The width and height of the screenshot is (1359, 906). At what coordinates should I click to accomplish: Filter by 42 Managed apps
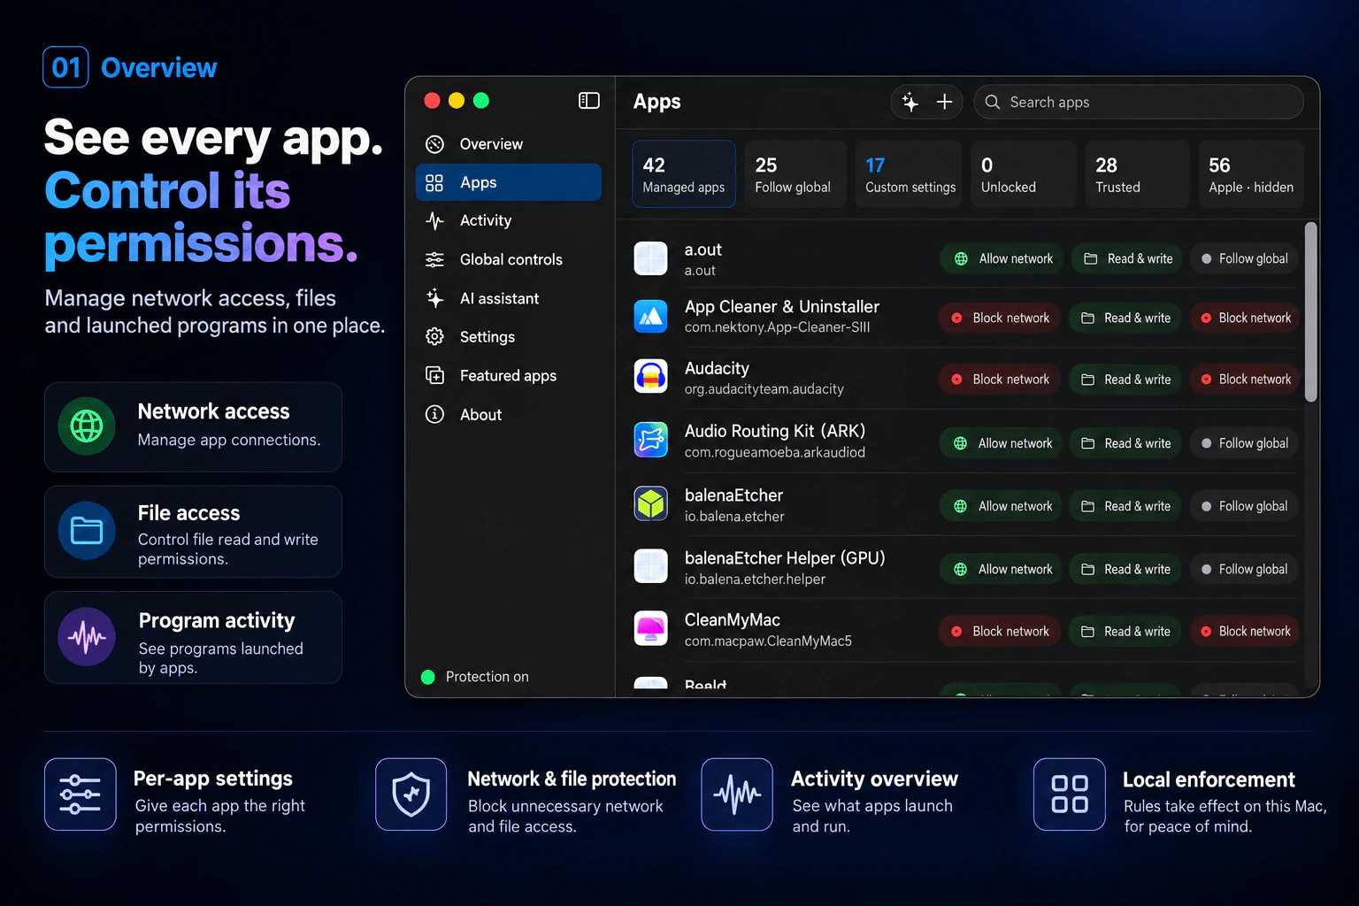click(684, 174)
